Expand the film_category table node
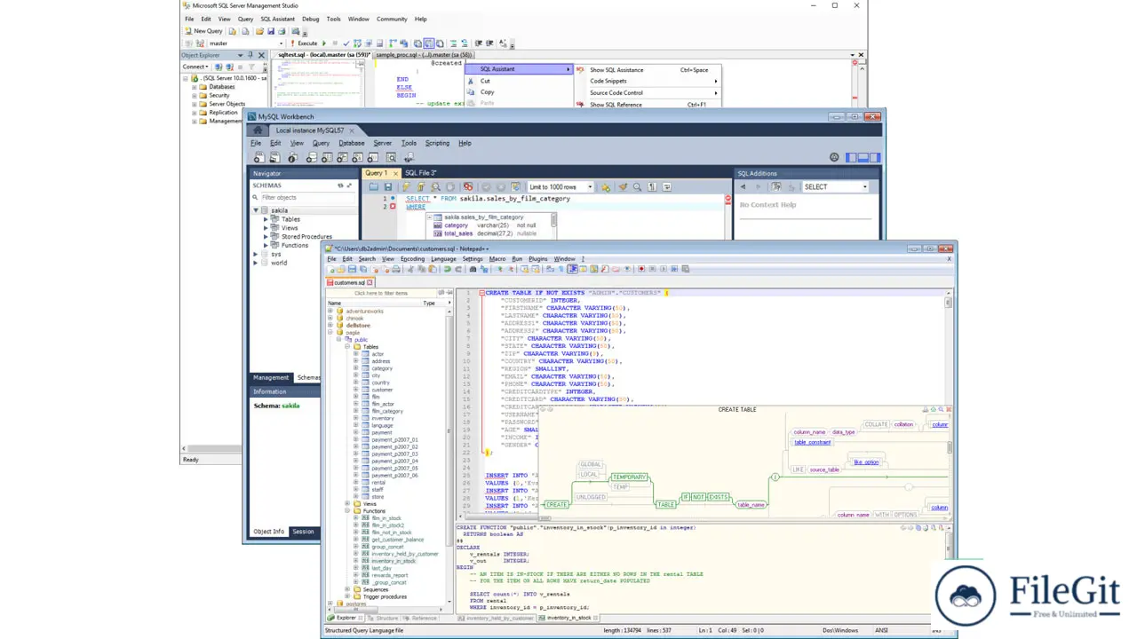 355,411
